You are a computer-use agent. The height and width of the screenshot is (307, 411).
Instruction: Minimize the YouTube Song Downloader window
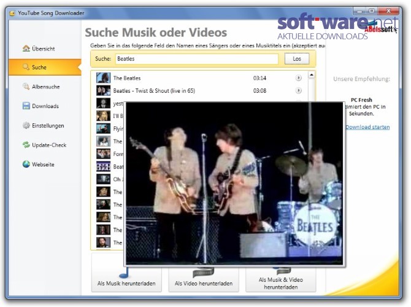tap(360, 11)
